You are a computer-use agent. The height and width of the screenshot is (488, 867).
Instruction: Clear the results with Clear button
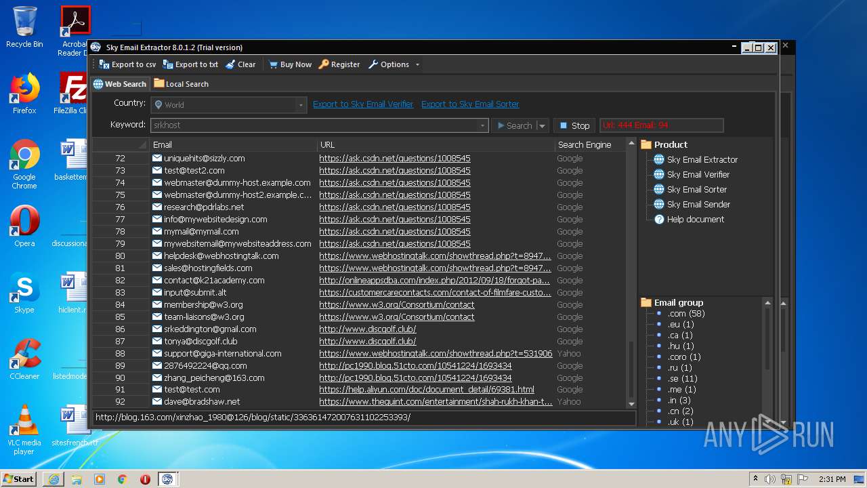click(240, 64)
